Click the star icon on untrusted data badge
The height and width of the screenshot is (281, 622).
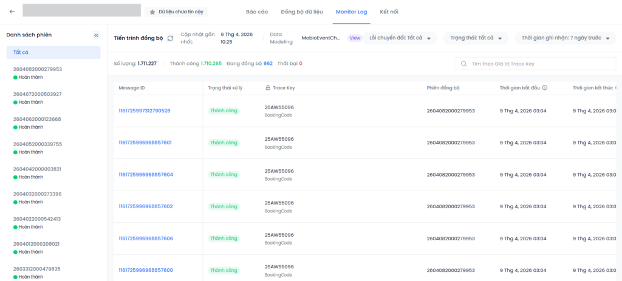click(x=152, y=12)
